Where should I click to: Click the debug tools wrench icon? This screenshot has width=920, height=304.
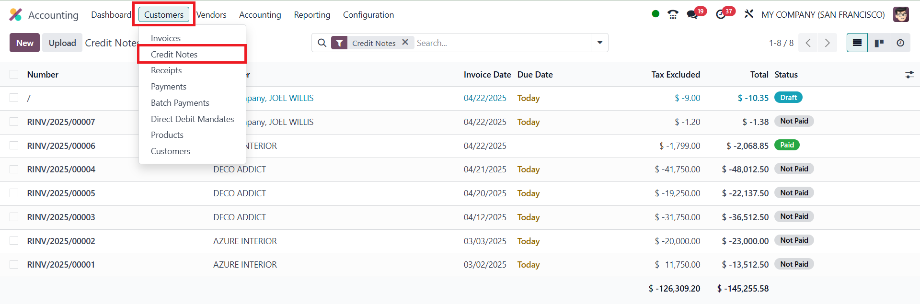(x=748, y=14)
